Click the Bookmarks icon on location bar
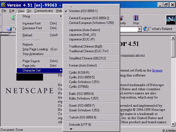176x132 pixels. pyautogui.click(x=9, y=29)
